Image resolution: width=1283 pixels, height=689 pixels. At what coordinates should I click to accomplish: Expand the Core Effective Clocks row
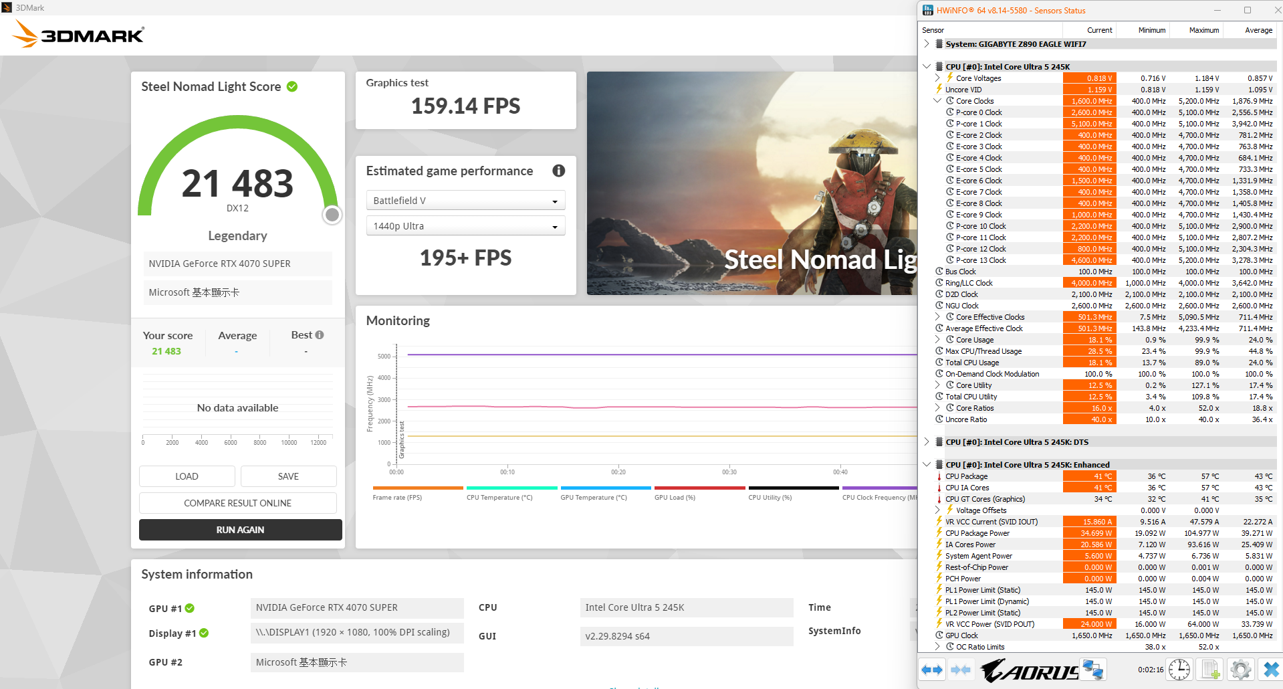point(937,317)
